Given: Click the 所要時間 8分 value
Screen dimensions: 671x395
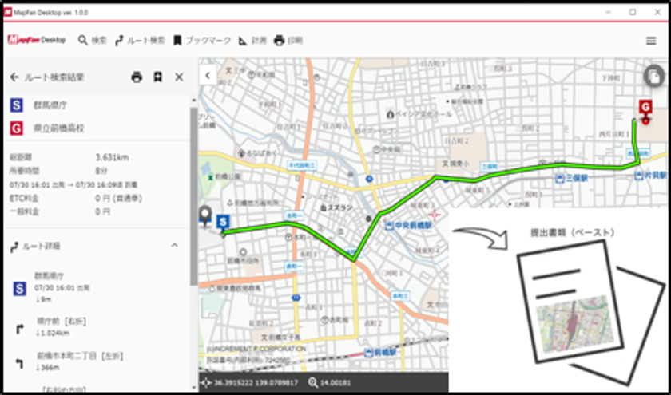Looking at the screenshot, I should [101, 171].
